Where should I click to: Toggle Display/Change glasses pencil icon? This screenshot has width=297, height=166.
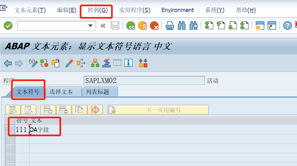33,63
